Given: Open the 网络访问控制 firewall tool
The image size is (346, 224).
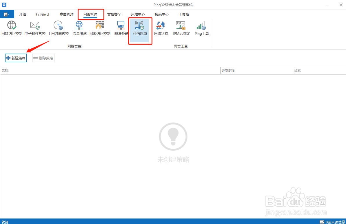Looking at the screenshot, I should 100,28.
